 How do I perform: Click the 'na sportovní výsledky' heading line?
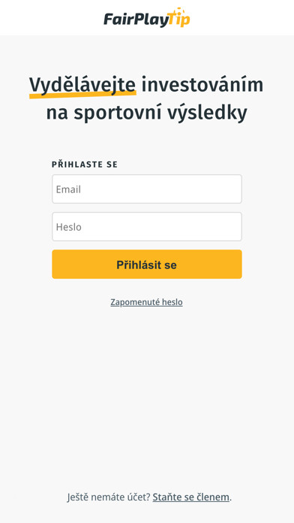click(x=146, y=114)
